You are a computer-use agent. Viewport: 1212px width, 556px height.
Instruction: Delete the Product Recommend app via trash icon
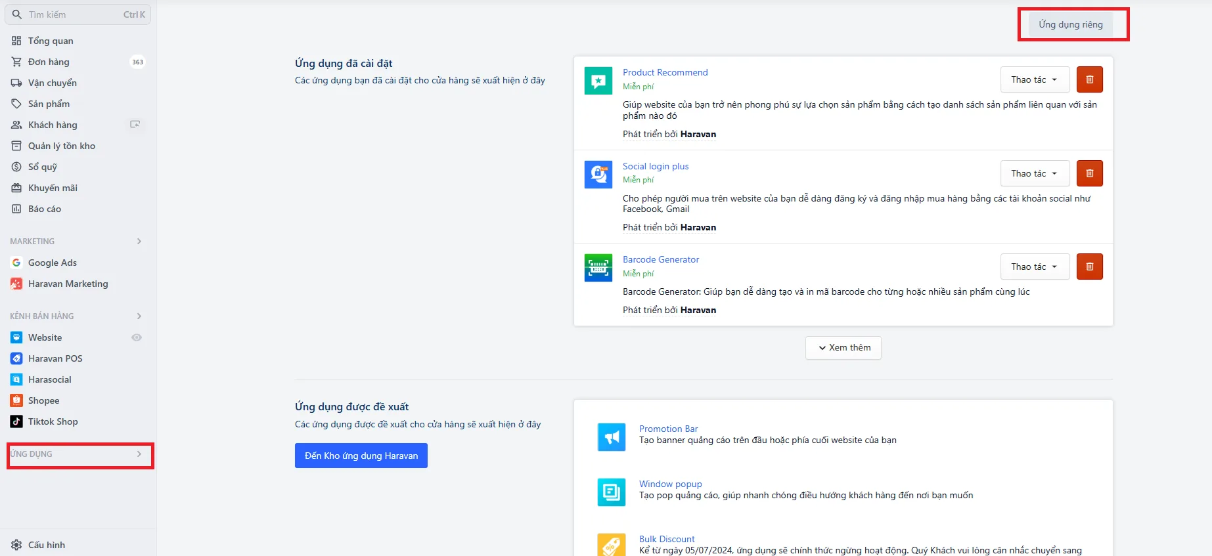[1089, 79]
